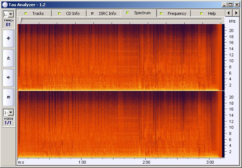Image resolution: width=242 pixels, height=168 pixels.
Task: Click the green indicator on CD Info tab
Action: click(59, 13)
